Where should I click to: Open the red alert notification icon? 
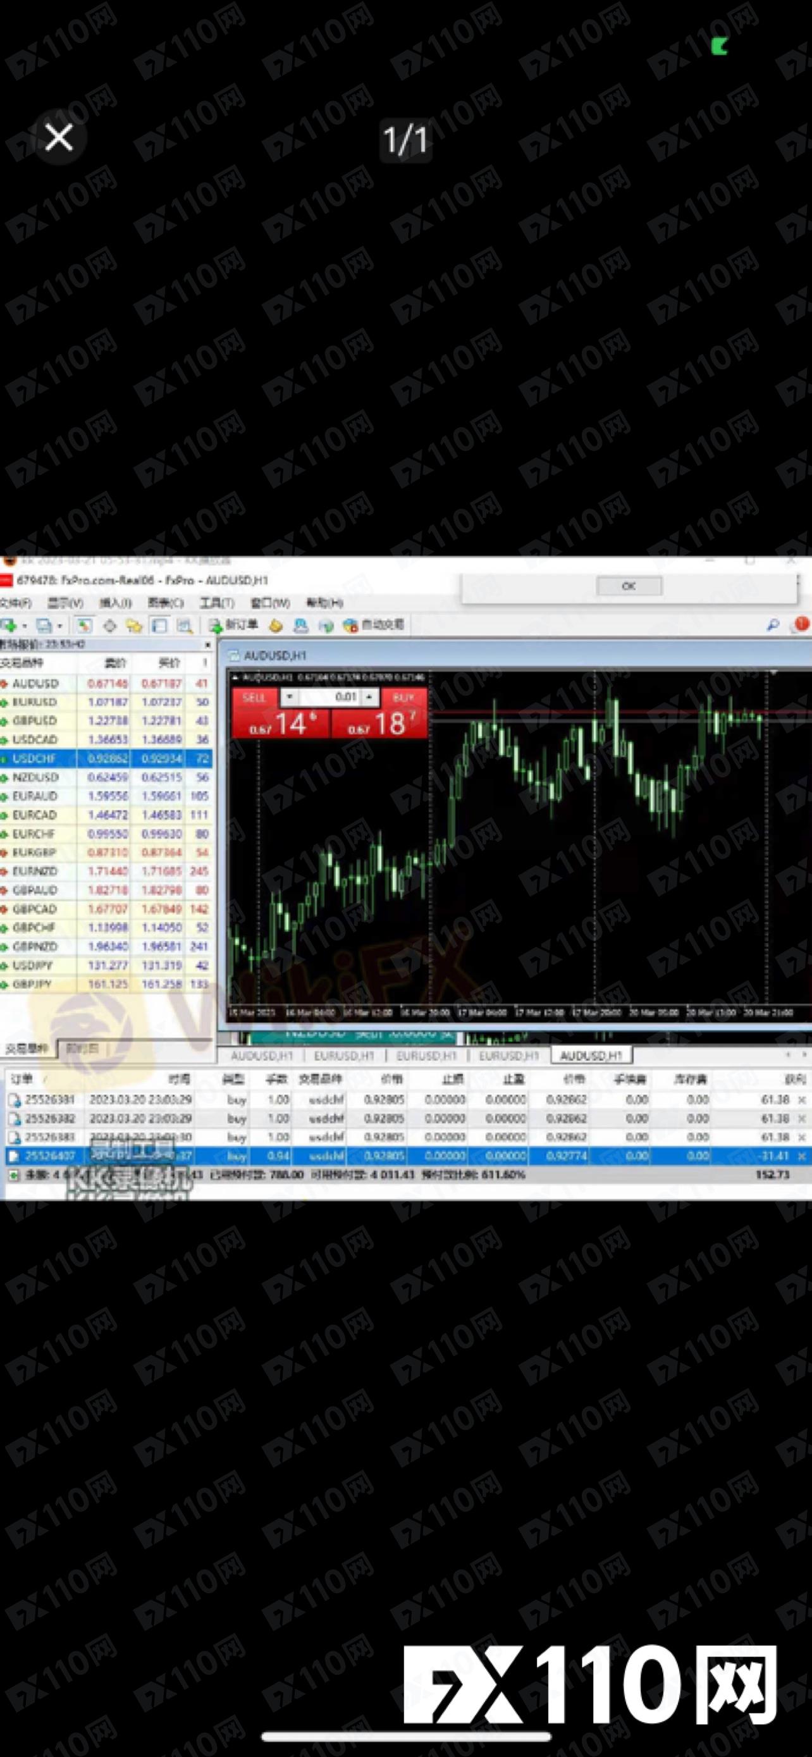pyautogui.click(x=801, y=624)
